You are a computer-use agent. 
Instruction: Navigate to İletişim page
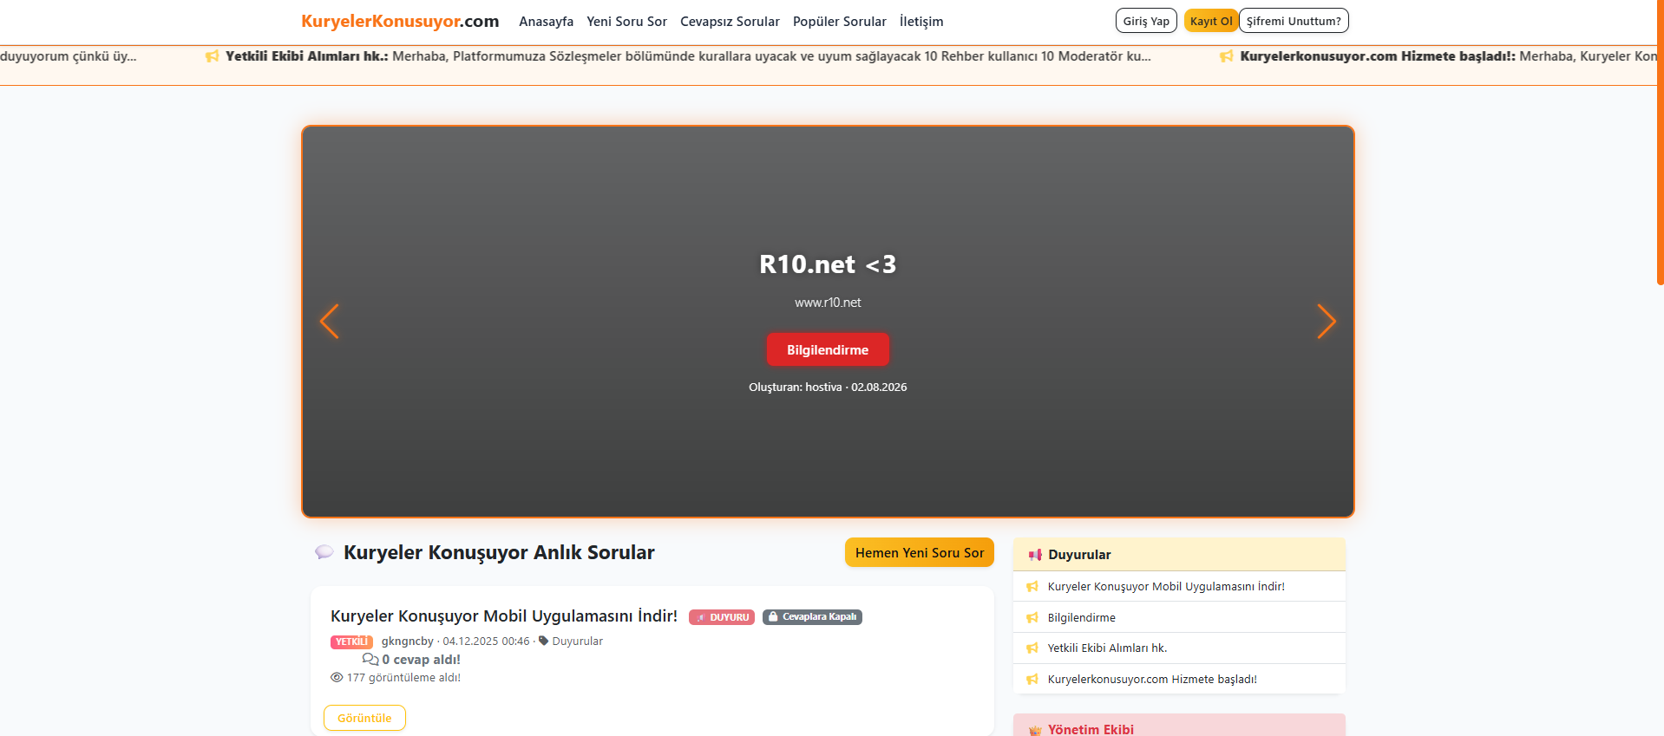tap(921, 22)
